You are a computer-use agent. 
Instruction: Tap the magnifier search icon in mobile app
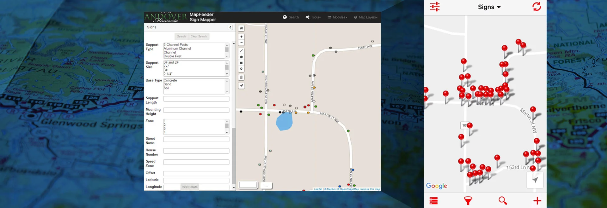tap(503, 200)
